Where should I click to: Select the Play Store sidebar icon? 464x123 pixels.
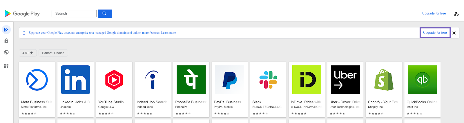click(x=6, y=30)
